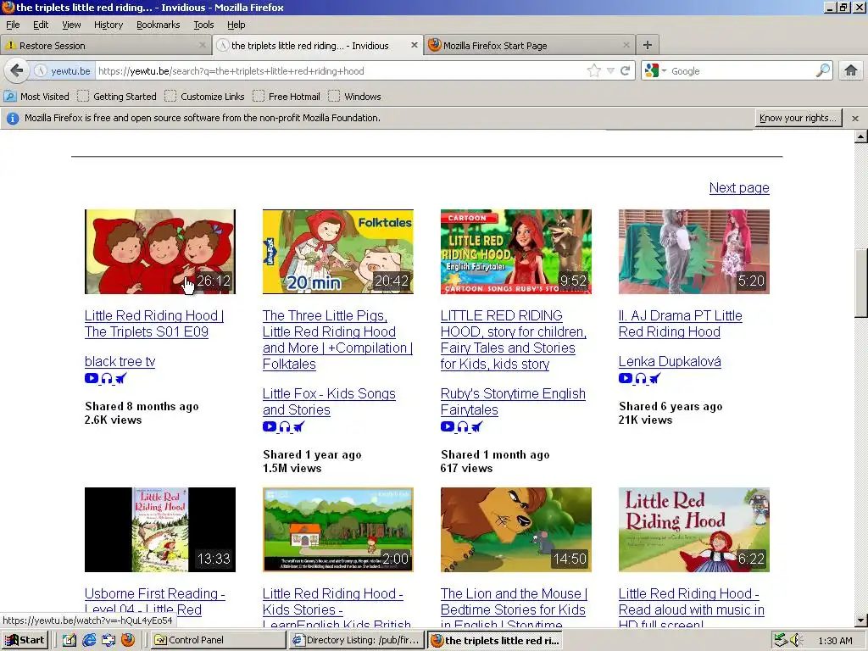Switch to Directory Listing taskbar window
This screenshot has width=868, height=651.
355,640
